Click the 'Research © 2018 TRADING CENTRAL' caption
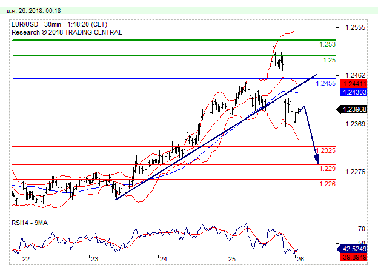This screenshot has height=273, width=378. pyautogui.click(x=67, y=32)
